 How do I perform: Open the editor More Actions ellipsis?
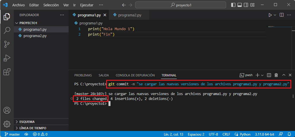point(289,15)
